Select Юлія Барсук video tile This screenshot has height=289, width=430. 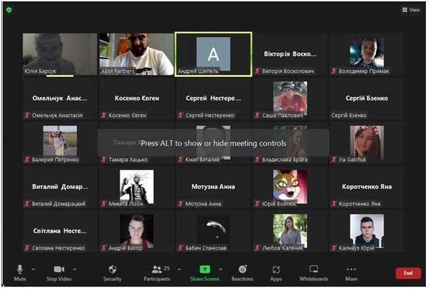point(60,54)
